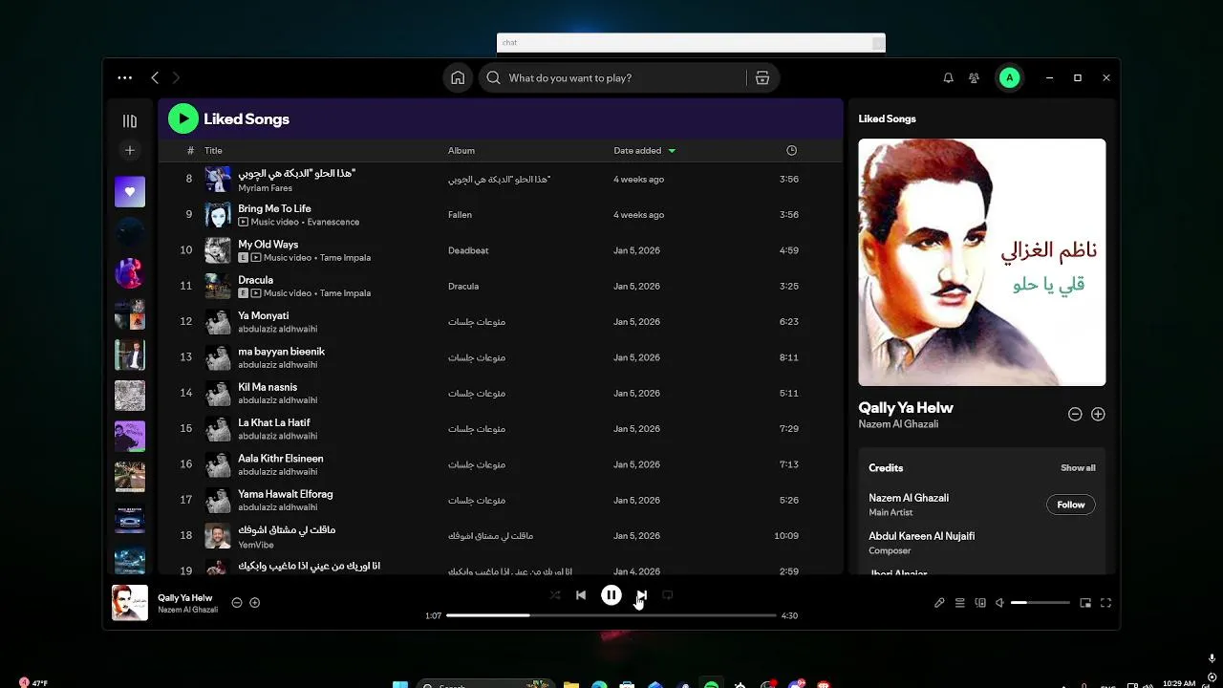The image size is (1223, 688).
Task: Select the track La Khat La Hatif
Action: pyautogui.click(x=274, y=422)
